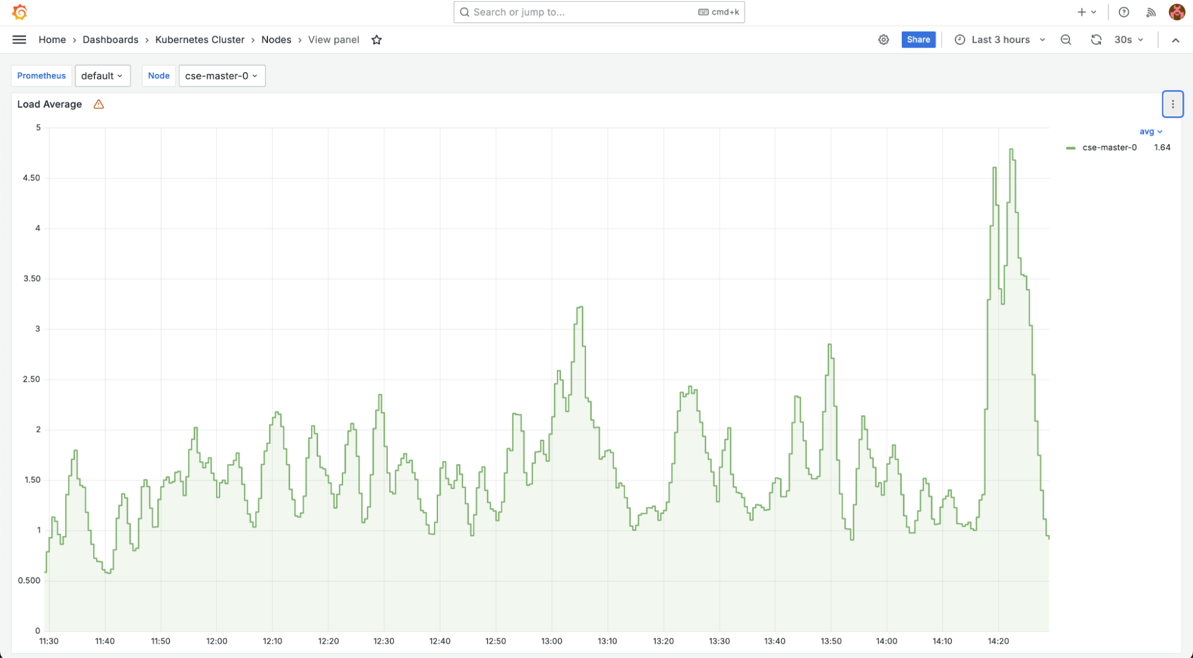Refresh the dashboard now
The height and width of the screenshot is (658, 1193).
[x=1096, y=40]
